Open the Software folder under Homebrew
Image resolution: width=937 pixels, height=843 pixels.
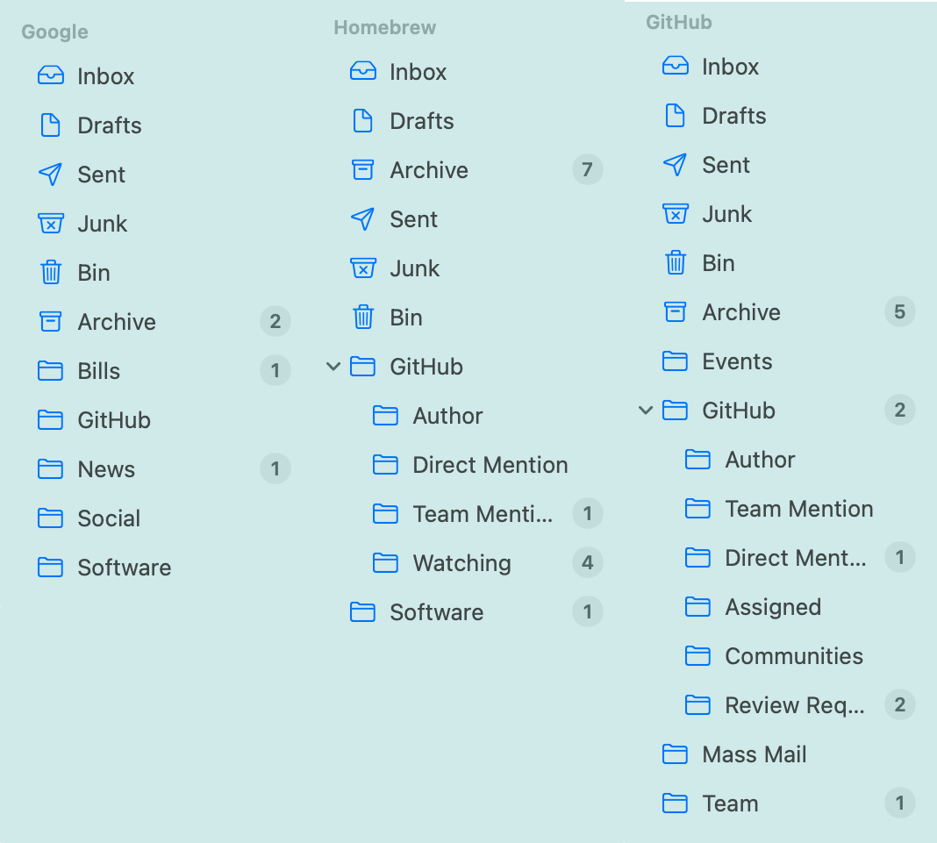[x=437, y=612]
